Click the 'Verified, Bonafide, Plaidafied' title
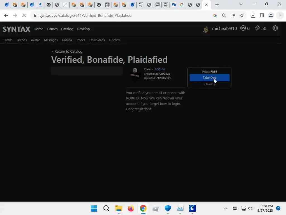Image resolution: width=286 pixels, height=215 pixels. 109,60
